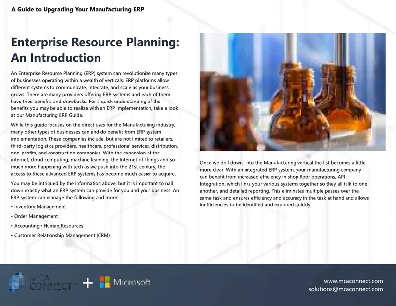Click the paragraph starting 'You may be intrigued'
Image resolution: width=396 pixels, height=306 pixels.
(95, 190)
